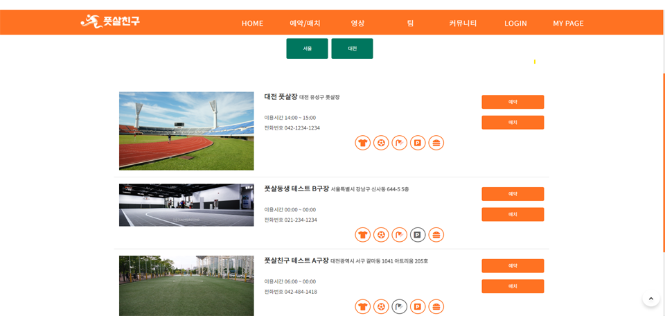Screen dimensions: 665x325
Task: Open the 예약/매치 menu
Action: click(305, 23)
